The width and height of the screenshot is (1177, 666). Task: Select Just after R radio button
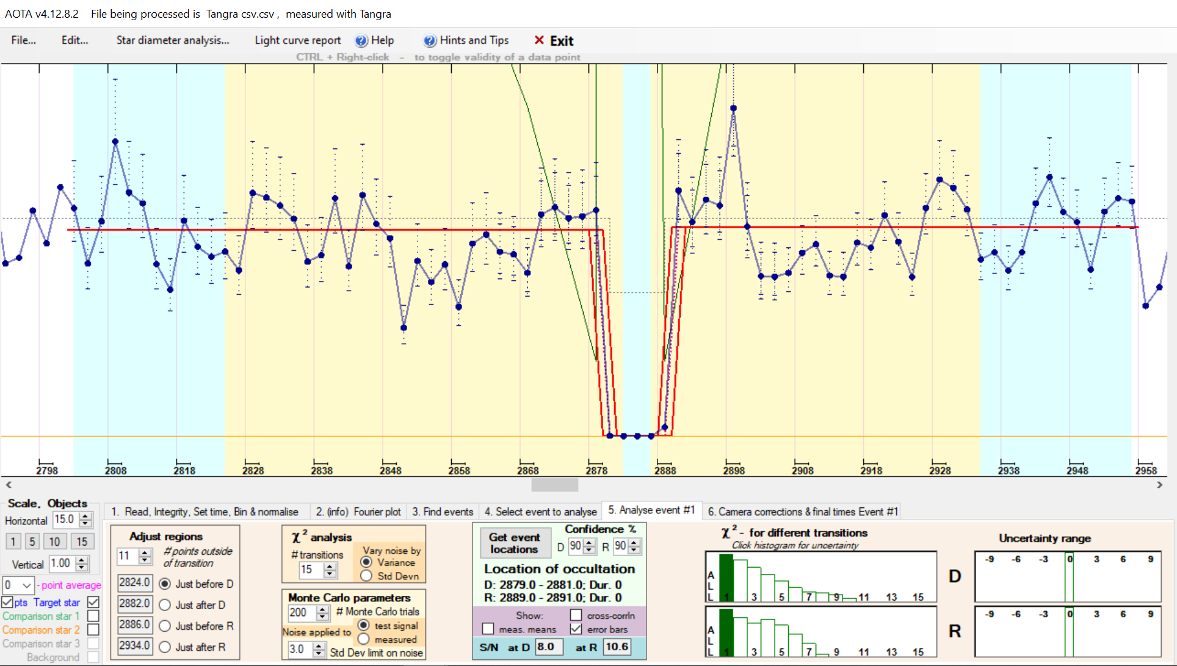coord(165,647)
